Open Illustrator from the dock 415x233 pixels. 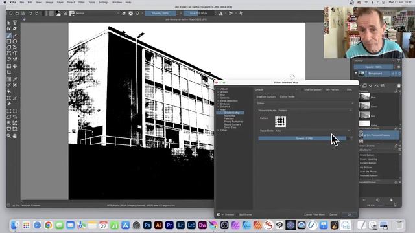coord(158,225)
